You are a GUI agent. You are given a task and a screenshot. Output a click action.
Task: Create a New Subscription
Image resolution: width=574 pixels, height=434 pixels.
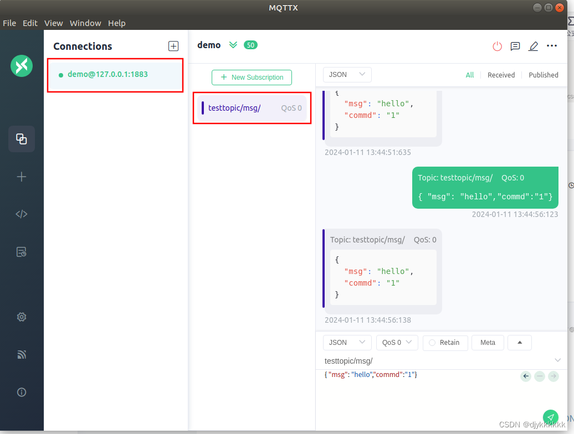[x=252, y=77]
